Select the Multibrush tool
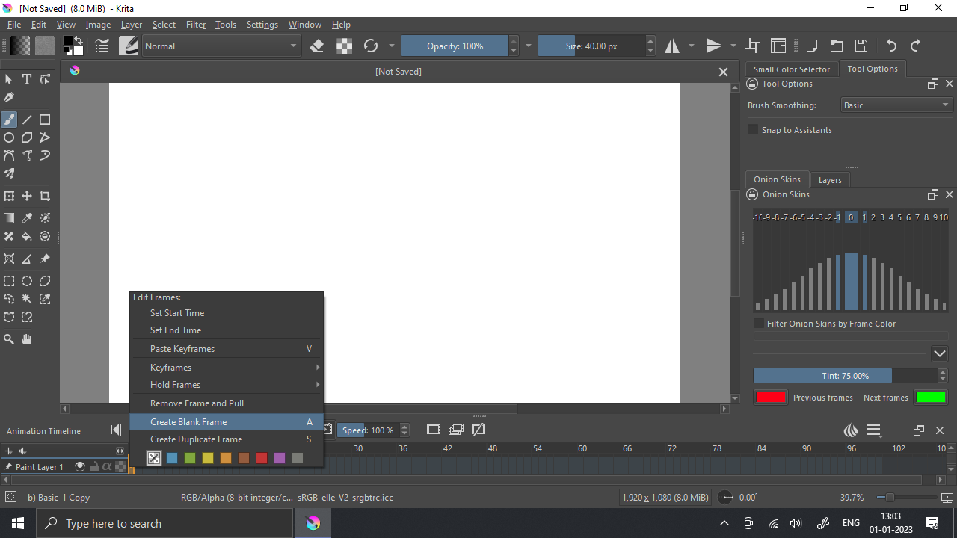This screenshot has height=538, width=957. point(9,173)
